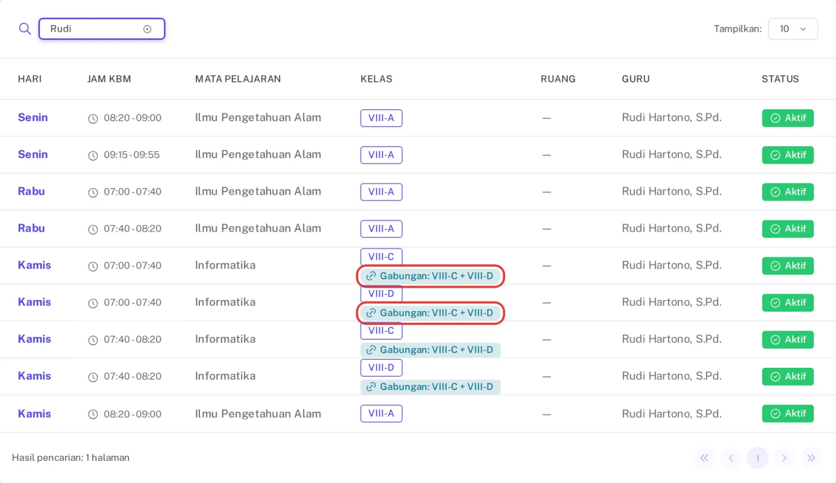Click VIII-A badge in Kamis 08:20-09:00 row
The height and width of the screenshot is (483, 836).
381,414
